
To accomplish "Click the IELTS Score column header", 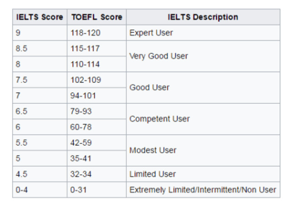I will (40, 17).
